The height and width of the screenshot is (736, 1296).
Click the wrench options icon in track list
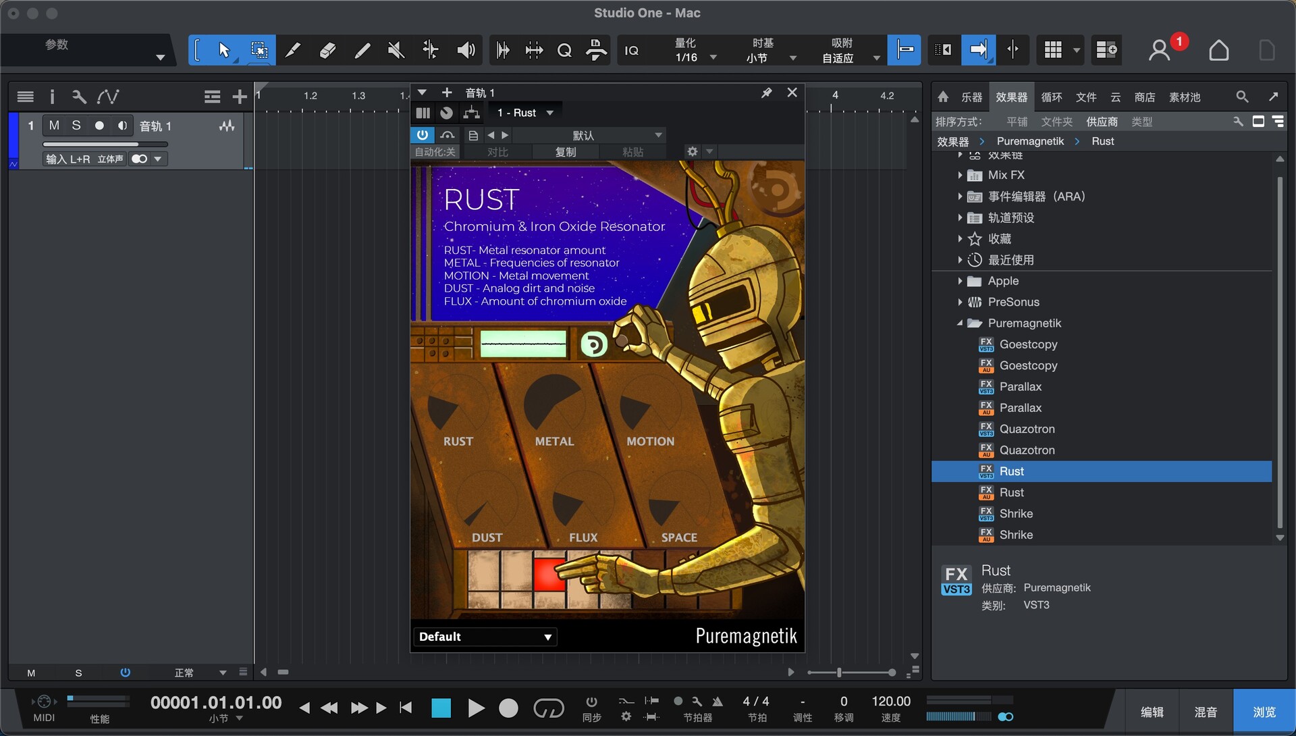tap(79, 97)
